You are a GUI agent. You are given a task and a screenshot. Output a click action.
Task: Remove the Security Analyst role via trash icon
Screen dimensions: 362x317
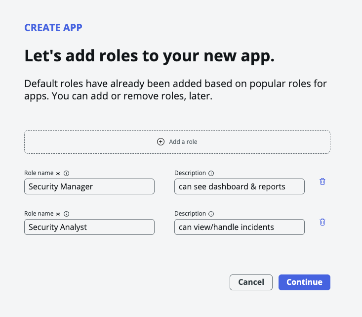[x=322, y=222]
